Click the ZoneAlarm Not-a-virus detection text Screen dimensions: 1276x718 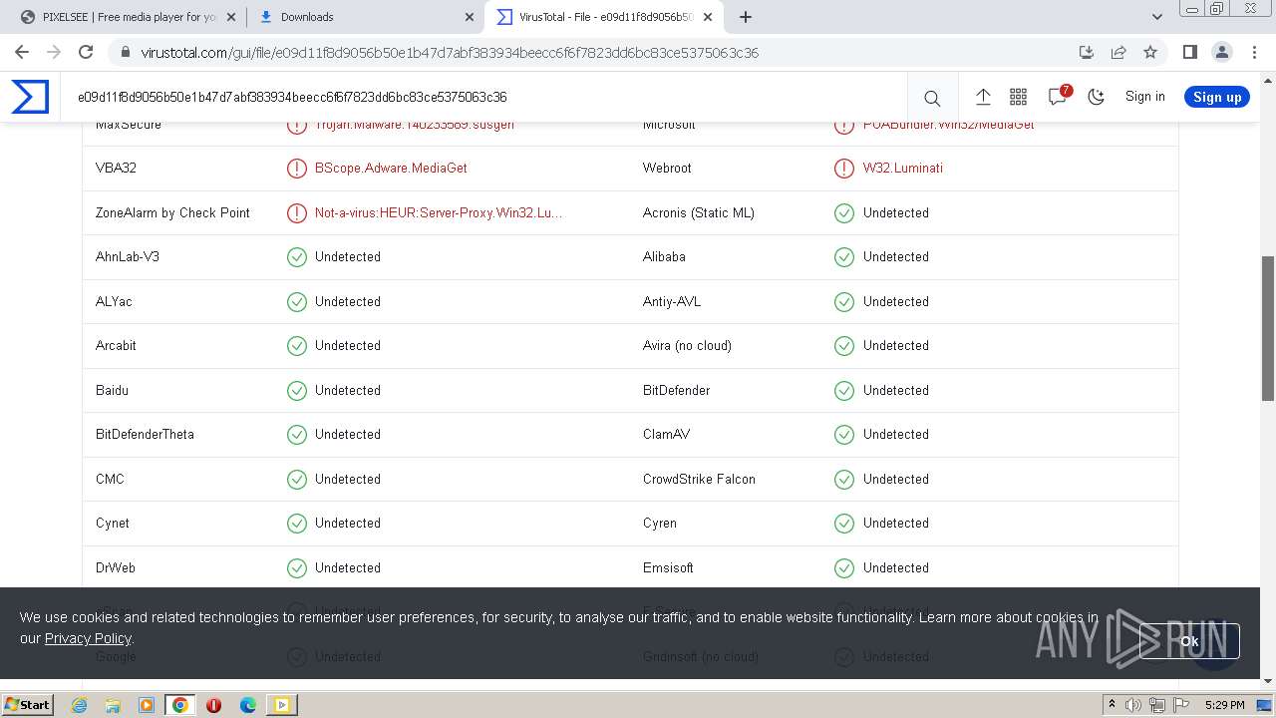coord(439,212)
